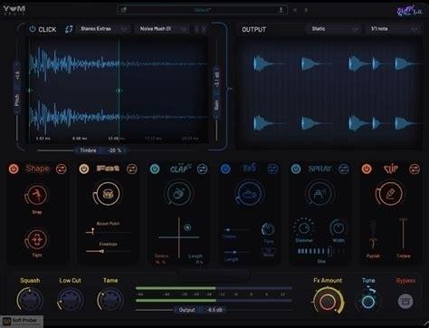Image resolution: width=429 pixels, height=328 pixels.
Task: Click the Spray Shimmer knob
Action: pyautogui.click(x=303, y=227)
